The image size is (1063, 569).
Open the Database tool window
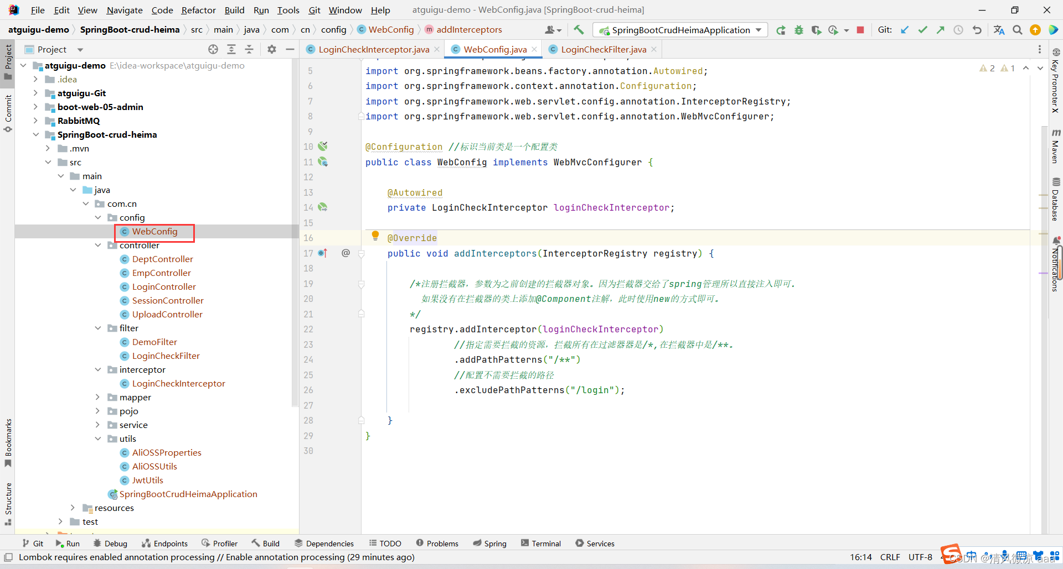(x=1056, y=199)
